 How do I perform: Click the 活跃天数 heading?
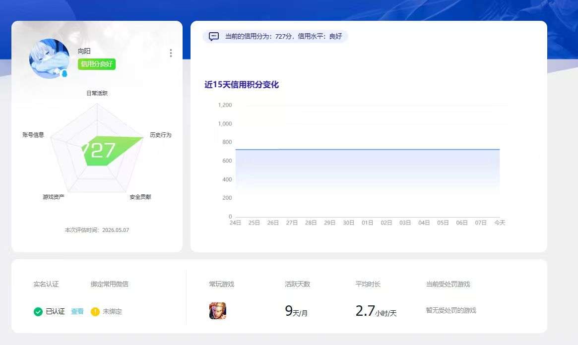tap(298, 284)
